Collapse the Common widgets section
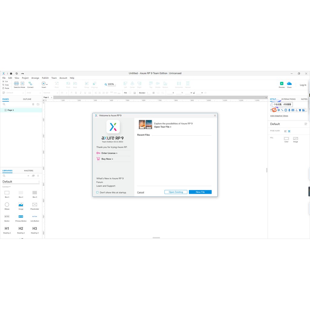Screen dimensions: 310x310 (6, 187)
